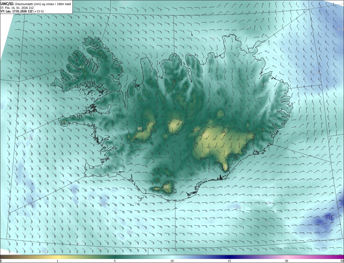Click the color scale tick label 30
The width and height of the screenshot is (344, 263).
click(x=286, y=261)
